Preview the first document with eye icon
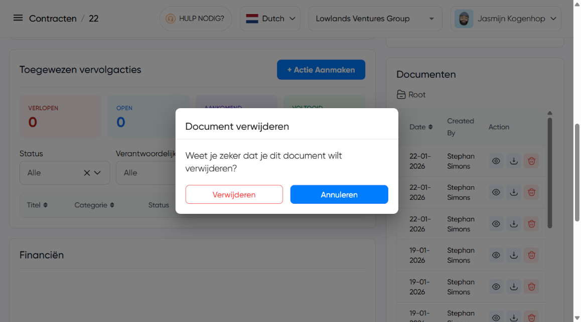 (x=496, y=161)
